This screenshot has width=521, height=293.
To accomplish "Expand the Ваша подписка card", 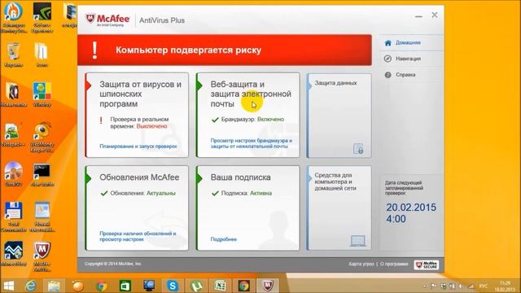I will (247, 208).
